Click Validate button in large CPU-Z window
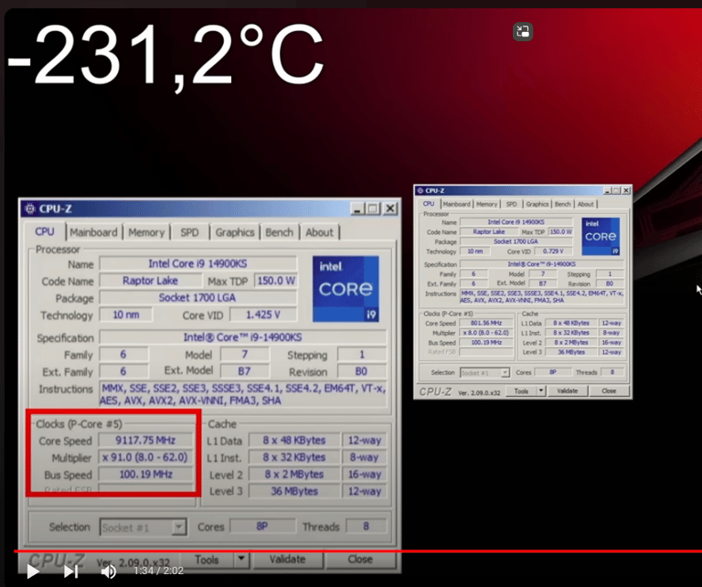702x587 pixels. tap(287, 560)
